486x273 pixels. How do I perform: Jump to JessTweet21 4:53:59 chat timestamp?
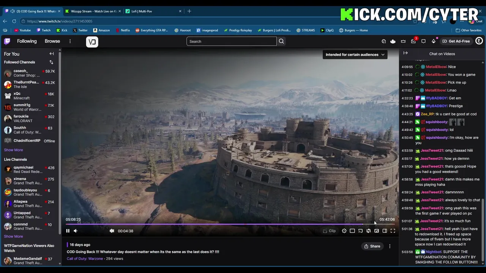point(407,151)
